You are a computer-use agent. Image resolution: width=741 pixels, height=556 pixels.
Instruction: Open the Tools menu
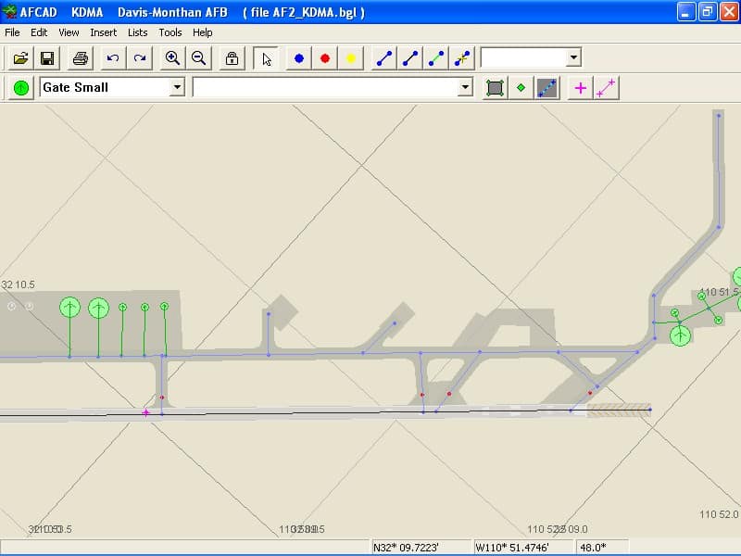170,32
